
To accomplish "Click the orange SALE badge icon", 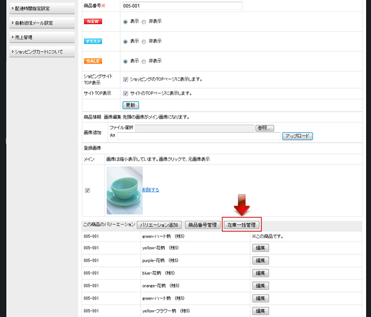I will click(x=93, y=61).
